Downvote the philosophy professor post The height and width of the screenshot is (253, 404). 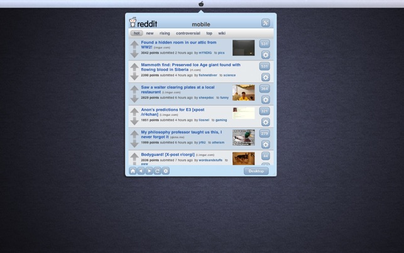point(134,143)
